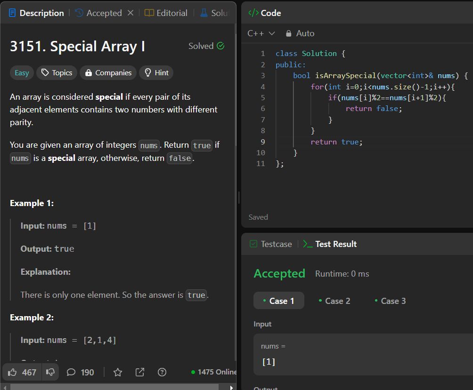Click the Testcase checkbox icon
The image size is (473, 390).
253,244
